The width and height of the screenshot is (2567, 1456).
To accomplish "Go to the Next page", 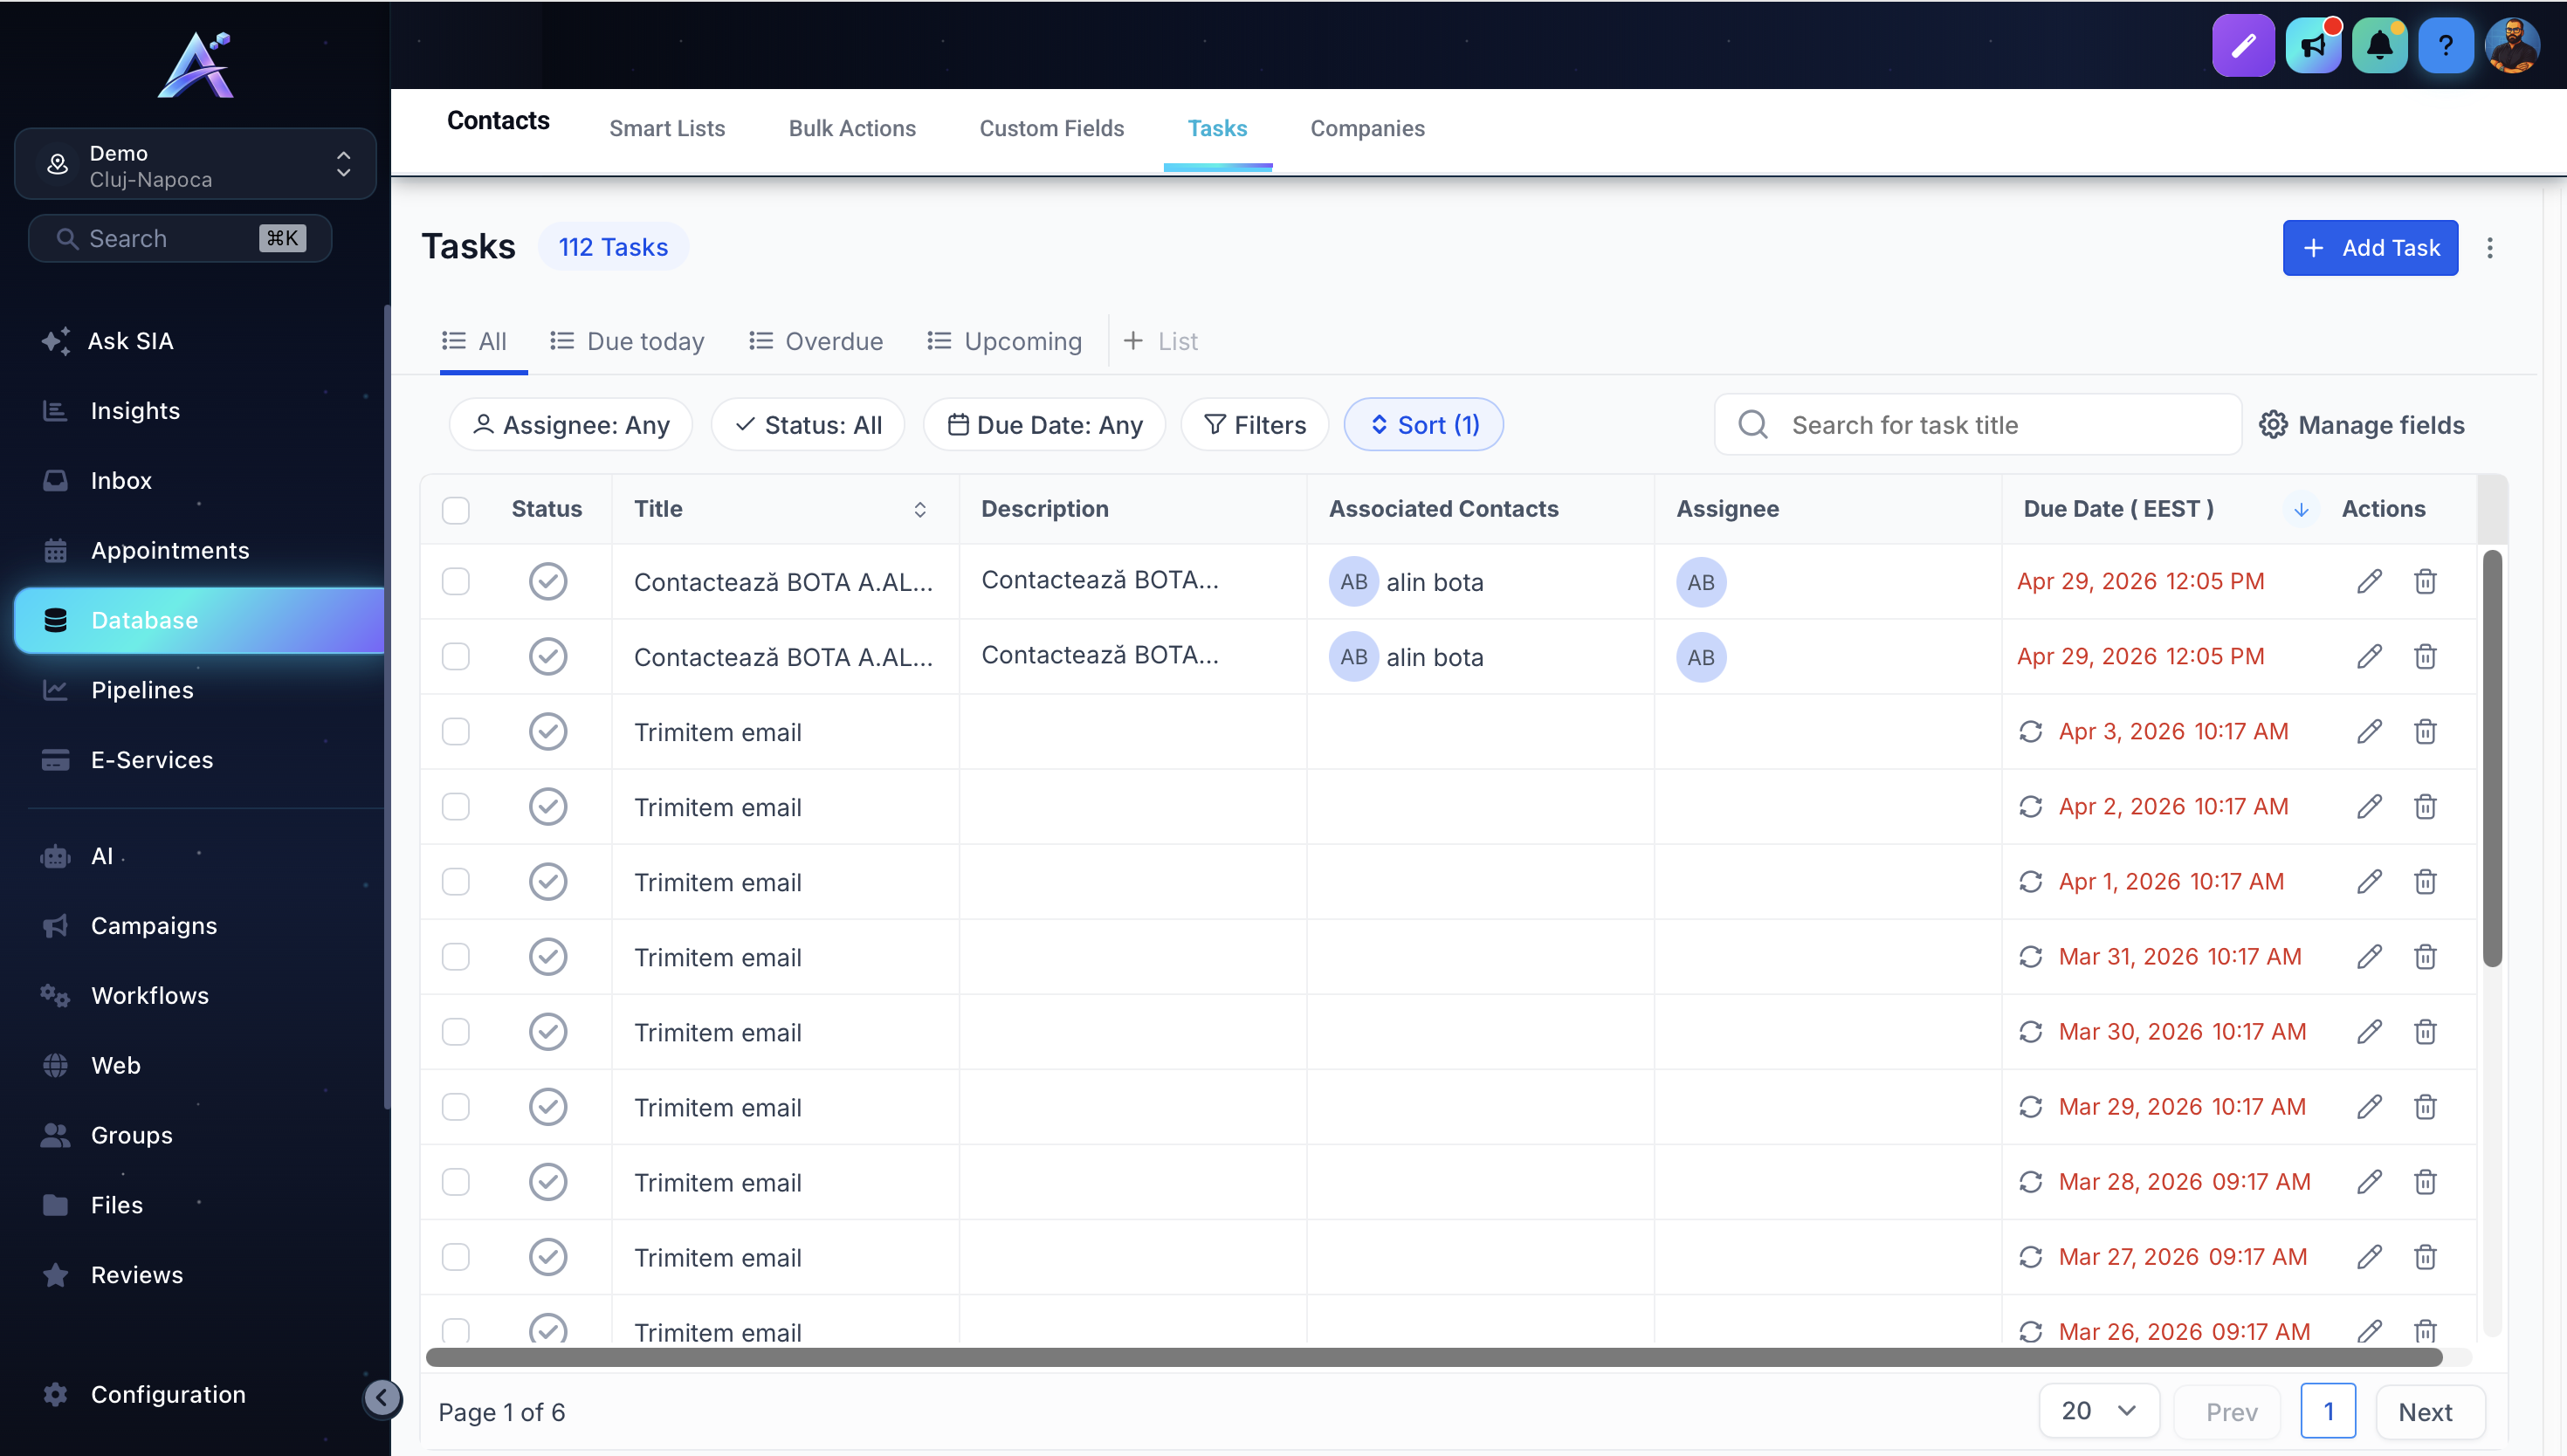I will click(2430, 1411).
